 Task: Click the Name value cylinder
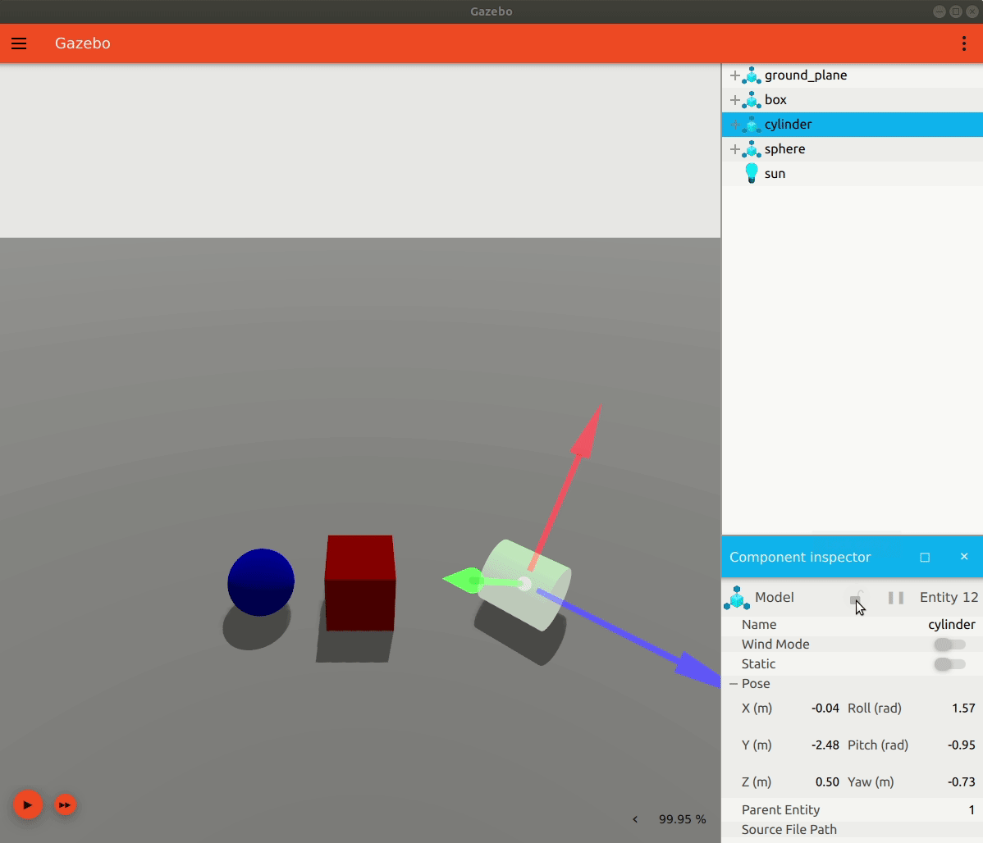tap(951, 624)
